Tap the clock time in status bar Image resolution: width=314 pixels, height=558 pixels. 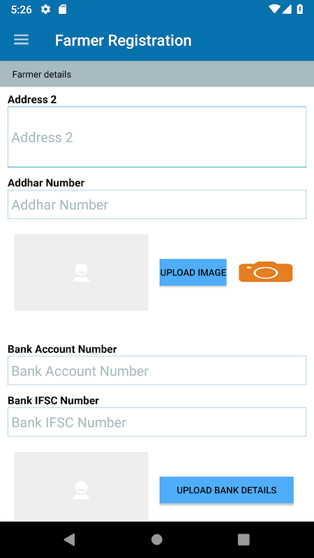click(22, 10)
